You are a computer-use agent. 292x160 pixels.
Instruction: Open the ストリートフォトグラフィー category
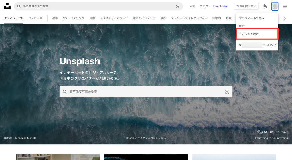click(x=189, y=18)
